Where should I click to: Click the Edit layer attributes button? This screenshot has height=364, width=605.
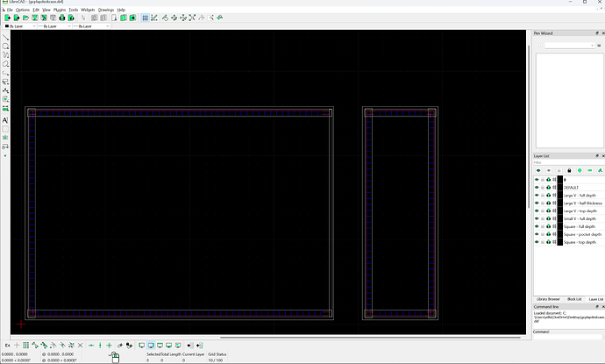[600, 170]
